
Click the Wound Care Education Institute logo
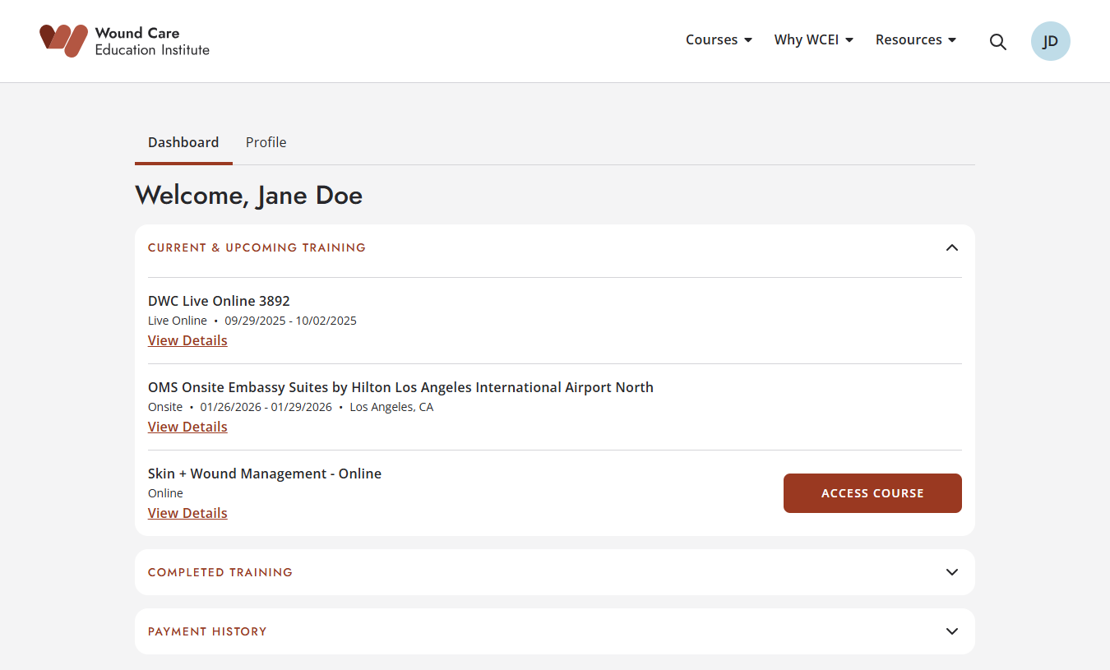[125, 41]
